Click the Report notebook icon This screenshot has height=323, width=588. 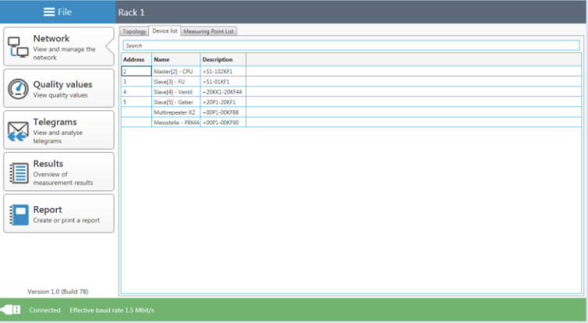[18, 214]
